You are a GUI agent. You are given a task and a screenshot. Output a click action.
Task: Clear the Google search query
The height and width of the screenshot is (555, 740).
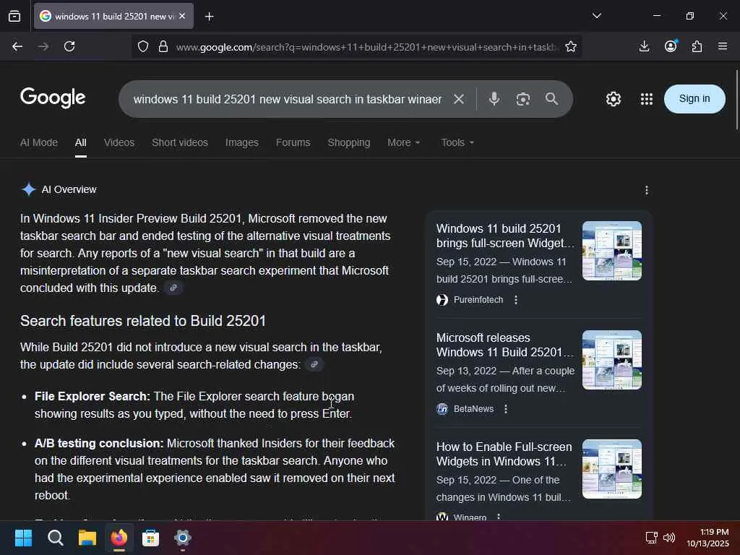point(459,99)
